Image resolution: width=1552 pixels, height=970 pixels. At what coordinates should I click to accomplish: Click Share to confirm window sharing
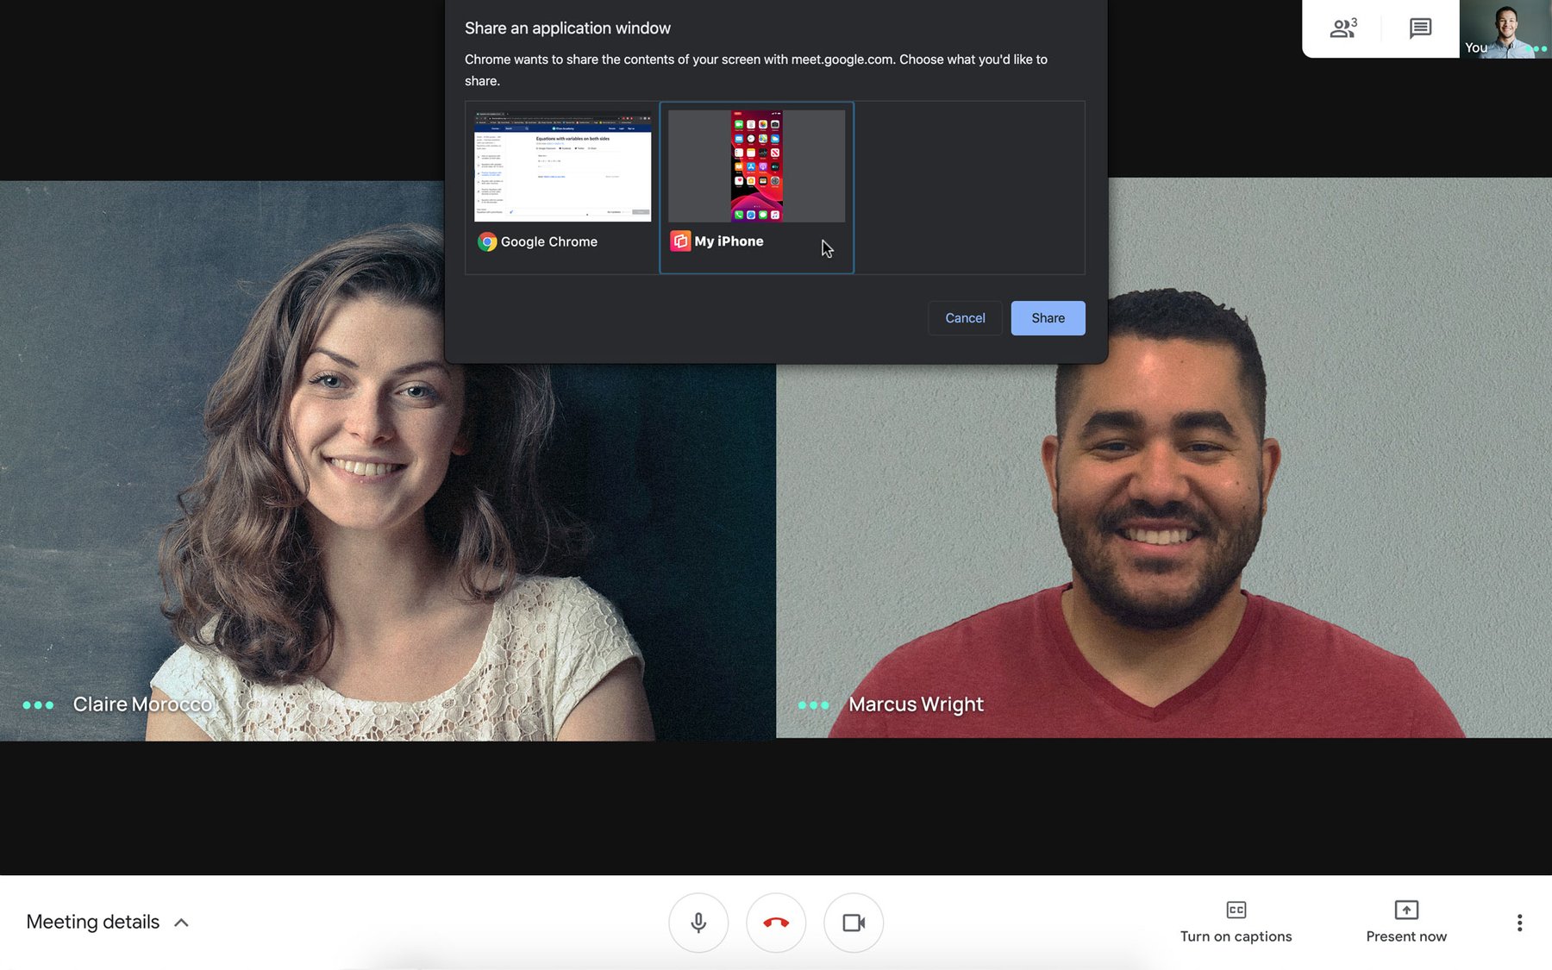pos(1048,317)
